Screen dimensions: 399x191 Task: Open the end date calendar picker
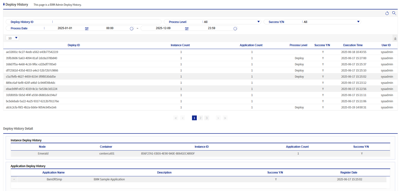[187, 29]
